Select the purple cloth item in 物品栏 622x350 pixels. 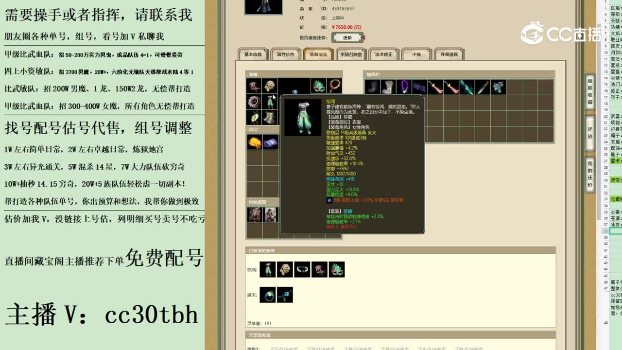419,87
